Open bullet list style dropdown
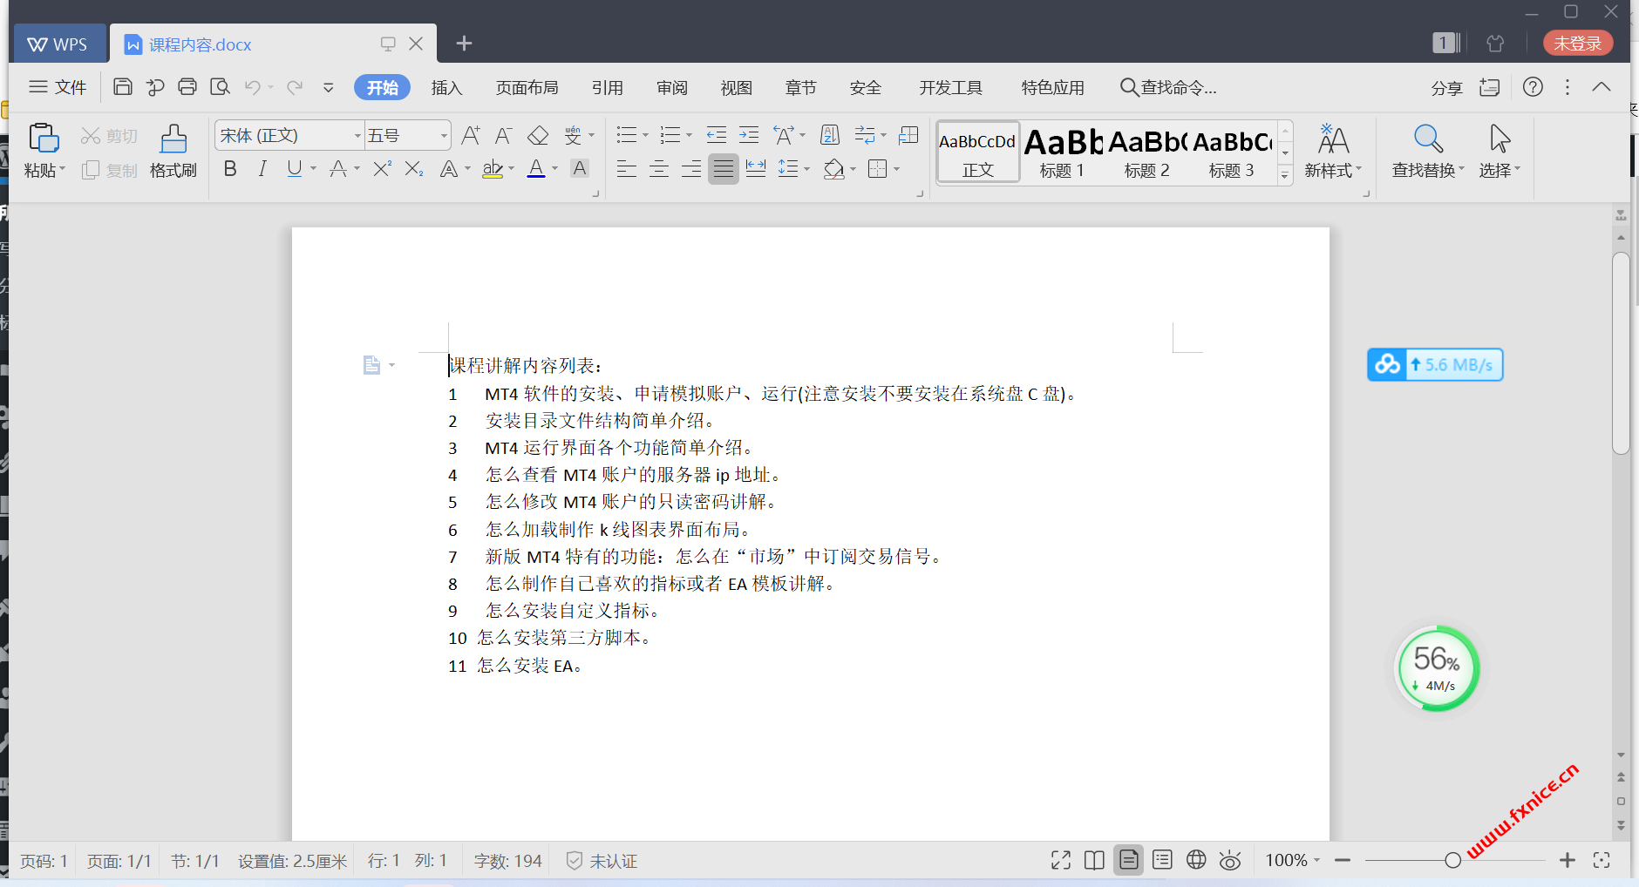1639x887 pixels. (x=645, y=136)
